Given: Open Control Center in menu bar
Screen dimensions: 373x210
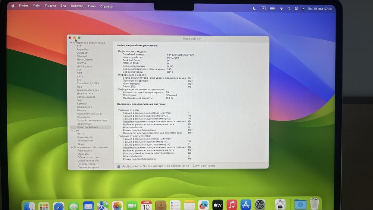Looking at the screenshot, I should point(296,9).
